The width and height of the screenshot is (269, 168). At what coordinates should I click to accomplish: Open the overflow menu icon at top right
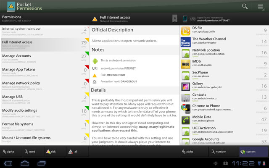[x=260, y=6]
